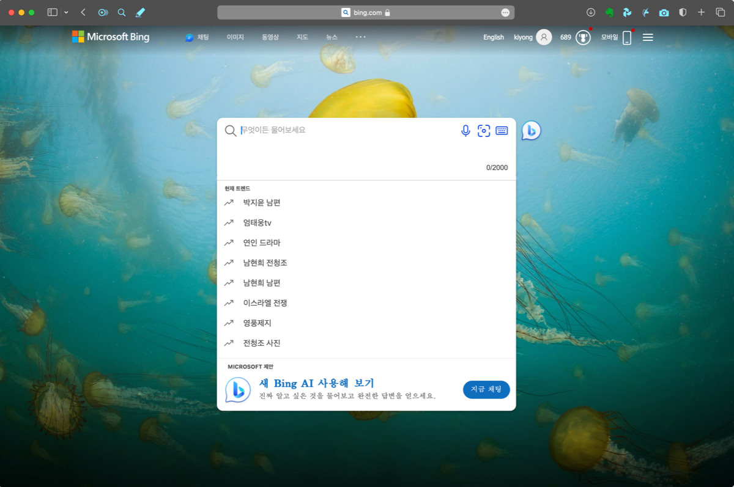The height and width of the screenshot is (487, 734).
Task: Open the on-screen keyboard icon
Action: point(502,131)
